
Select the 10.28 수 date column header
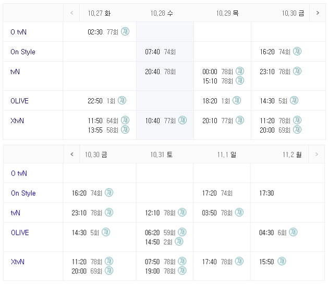(162, 13)
